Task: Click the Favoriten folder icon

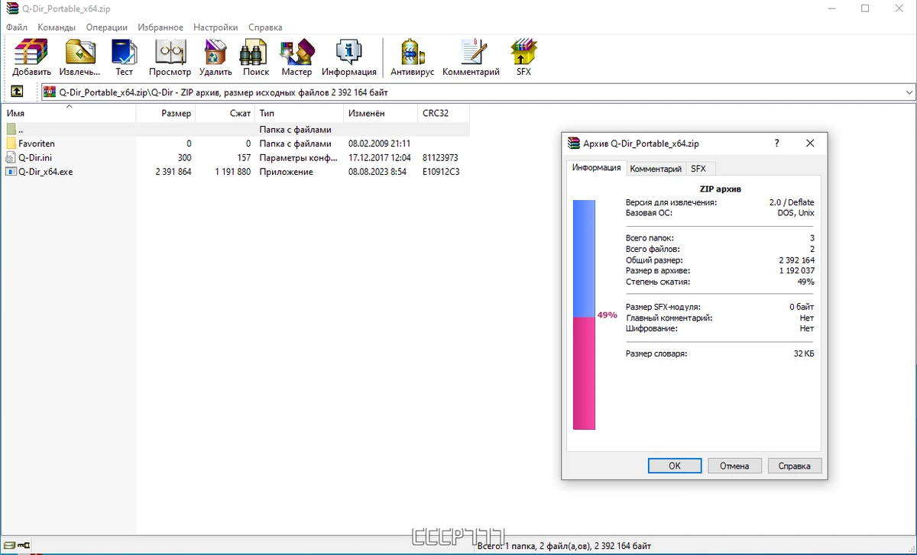Action: (x=11, y=144)
